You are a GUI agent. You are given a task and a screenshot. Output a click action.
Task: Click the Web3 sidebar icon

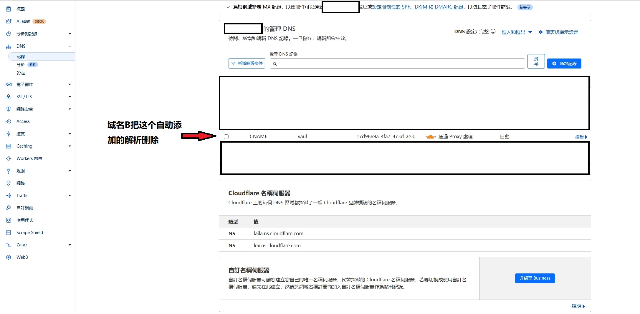pyautogui.click(x=9, y=257)
